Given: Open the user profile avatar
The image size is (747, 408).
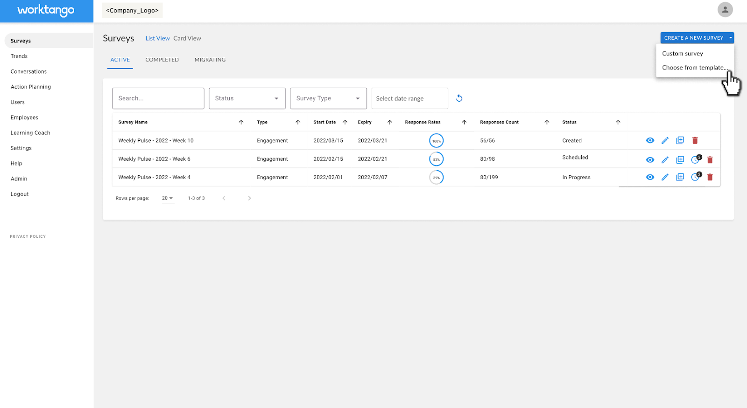Looking at the screenshot, I should tap(725, 9).
